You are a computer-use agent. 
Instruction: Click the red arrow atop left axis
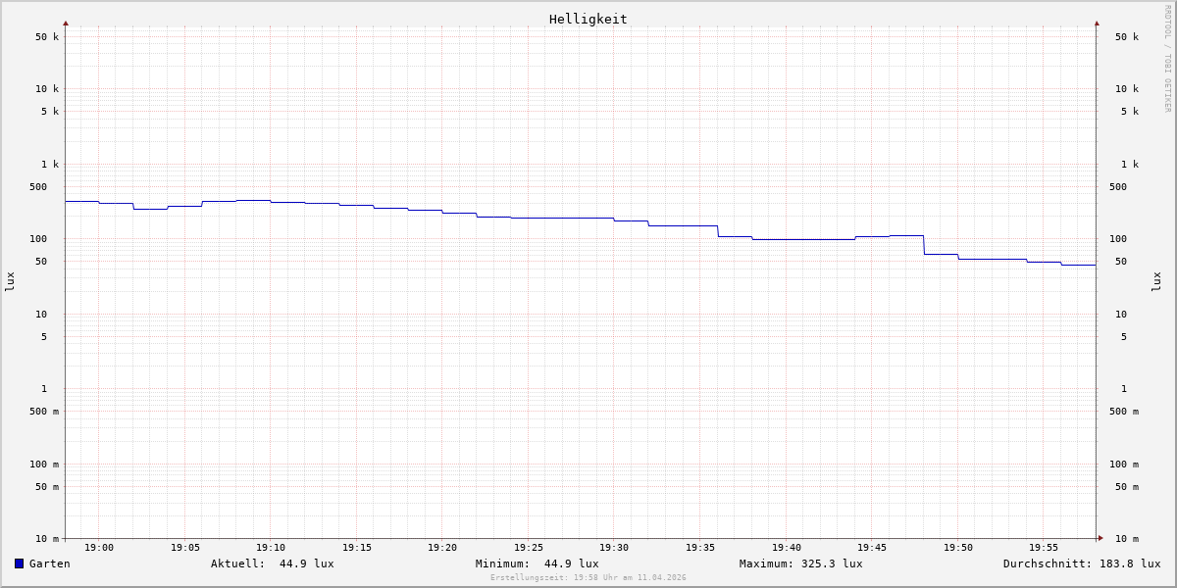pos(66,23)
